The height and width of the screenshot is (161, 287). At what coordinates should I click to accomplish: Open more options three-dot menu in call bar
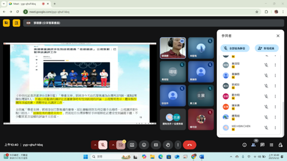178,145
